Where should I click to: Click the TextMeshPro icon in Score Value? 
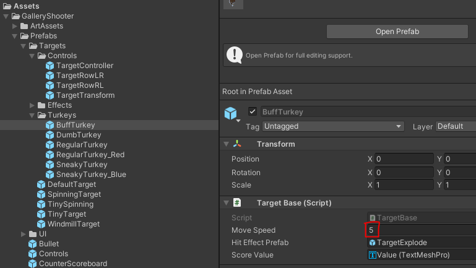[x=373, y=255]
